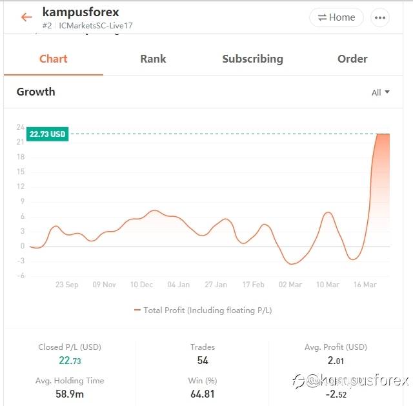The width and height of the screenshot is (413, 406).
Task: Click the ICMarketsSC-Live17 server label
Action: 96,26
